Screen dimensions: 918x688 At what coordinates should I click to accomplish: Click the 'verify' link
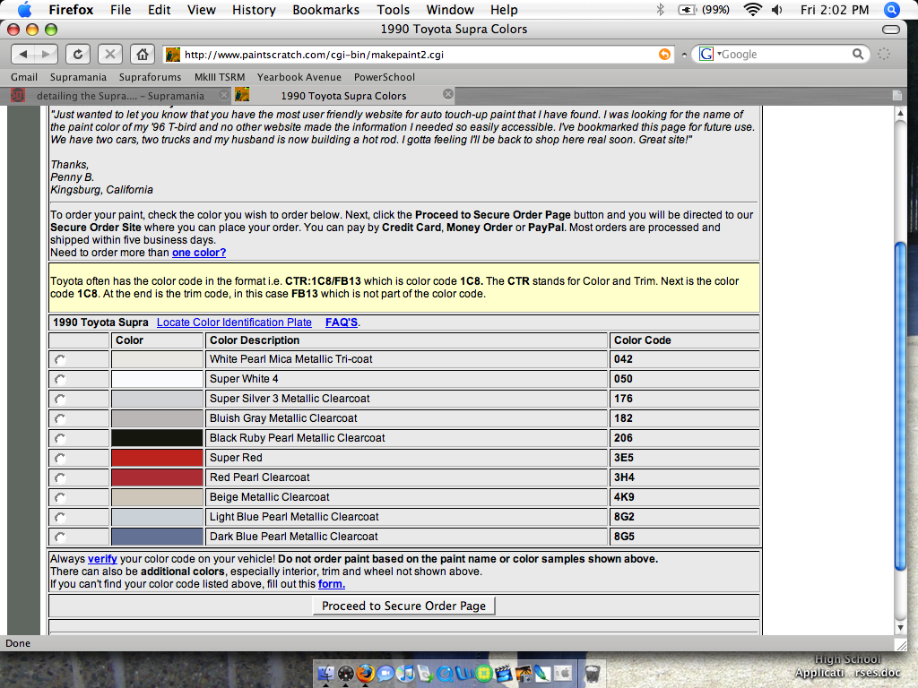tap(102, 559)
